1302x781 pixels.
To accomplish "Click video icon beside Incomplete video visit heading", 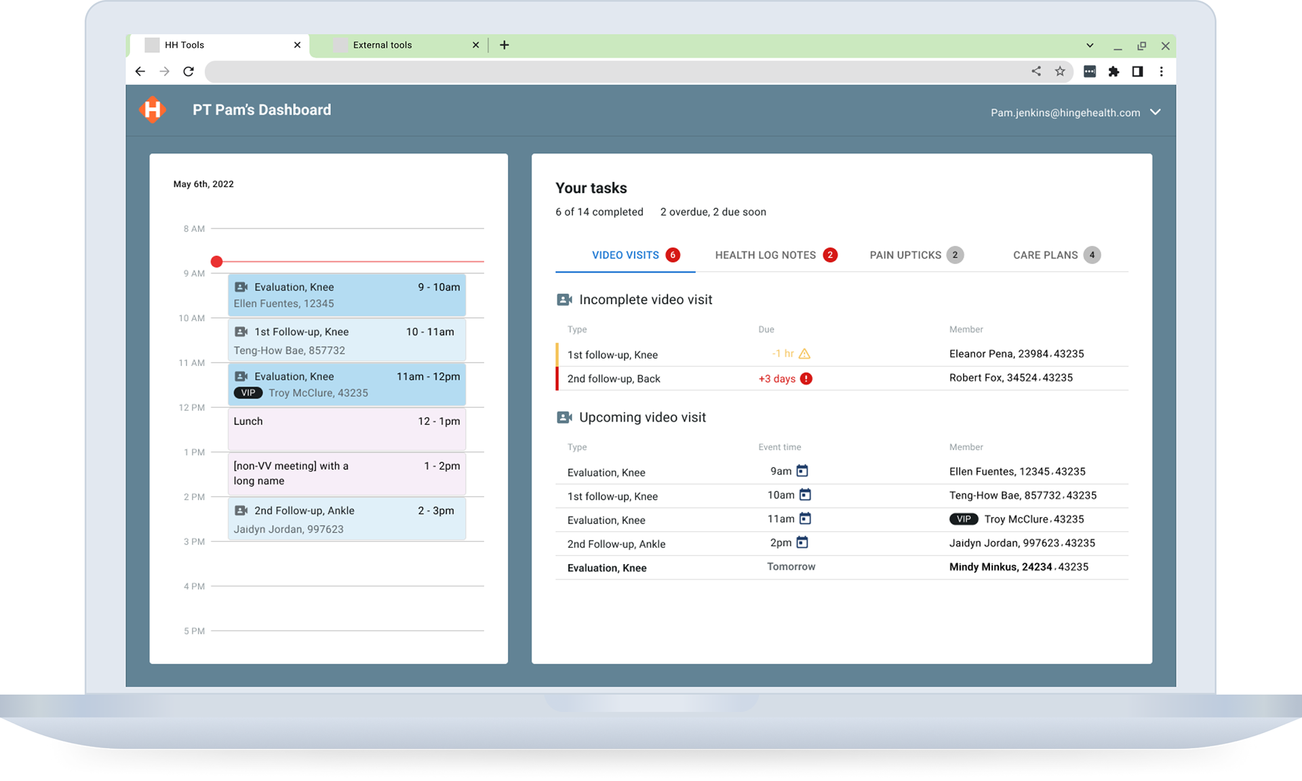I will coord(564,300).
